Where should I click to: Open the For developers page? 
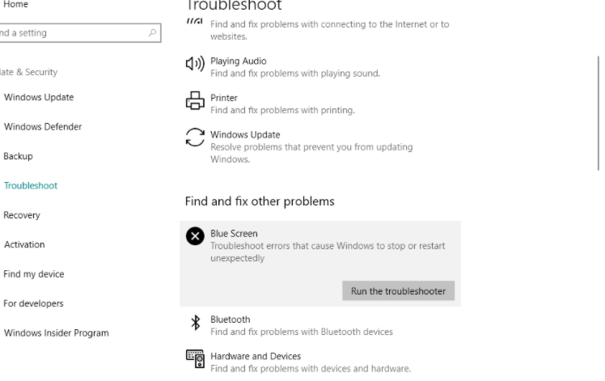33,303
